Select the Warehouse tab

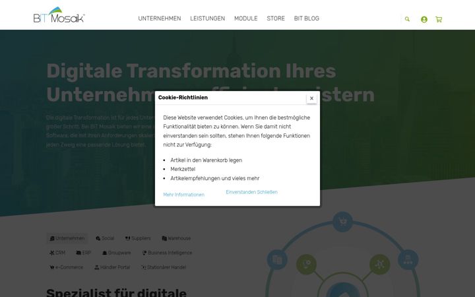(176, 238)
